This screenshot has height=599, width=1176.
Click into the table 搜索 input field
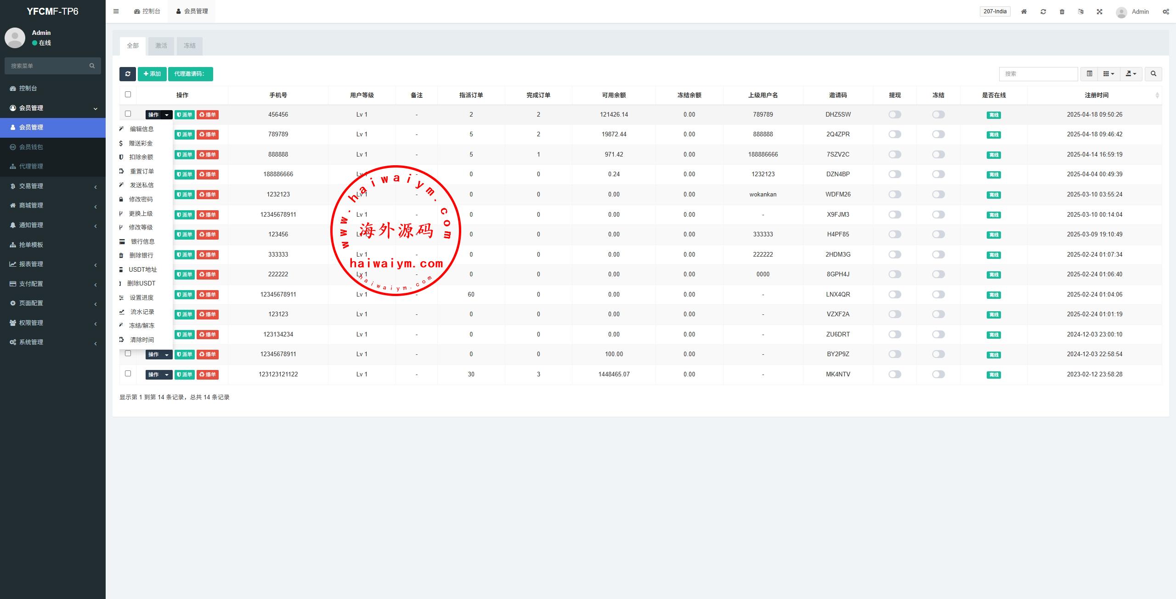point(1038,74)
